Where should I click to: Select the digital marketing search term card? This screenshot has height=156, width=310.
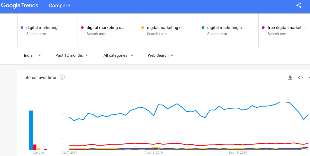pyautogui.click(x=47, y=30)
